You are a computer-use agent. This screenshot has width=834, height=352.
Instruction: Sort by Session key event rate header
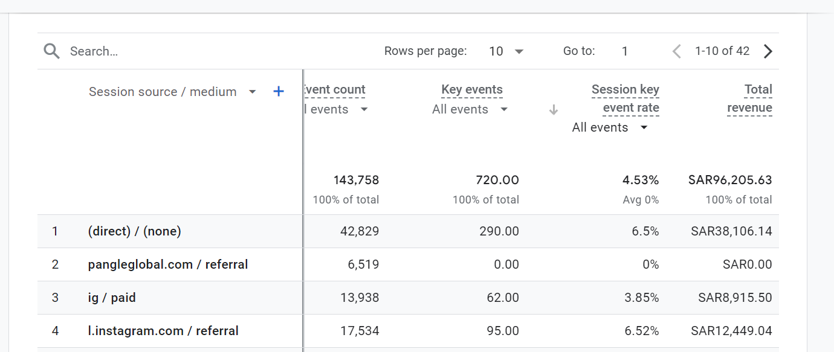coord(625,99)
